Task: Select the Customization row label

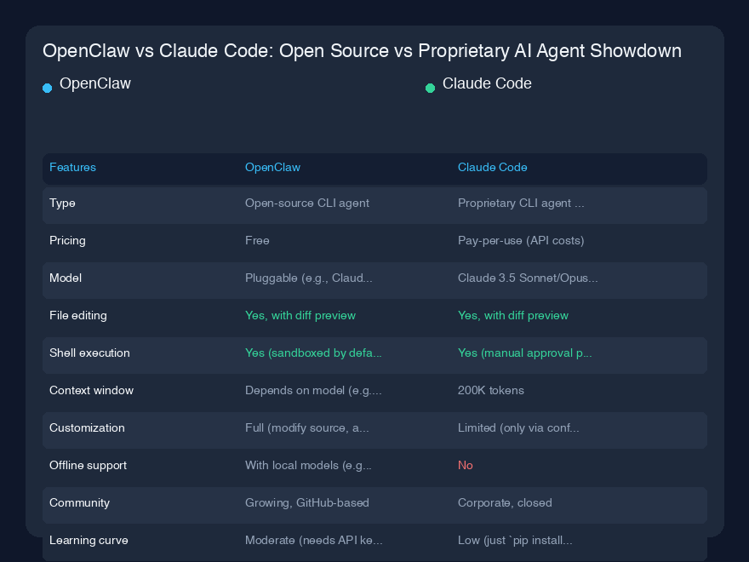Action: pyautogui.click(x=87, y=428)
